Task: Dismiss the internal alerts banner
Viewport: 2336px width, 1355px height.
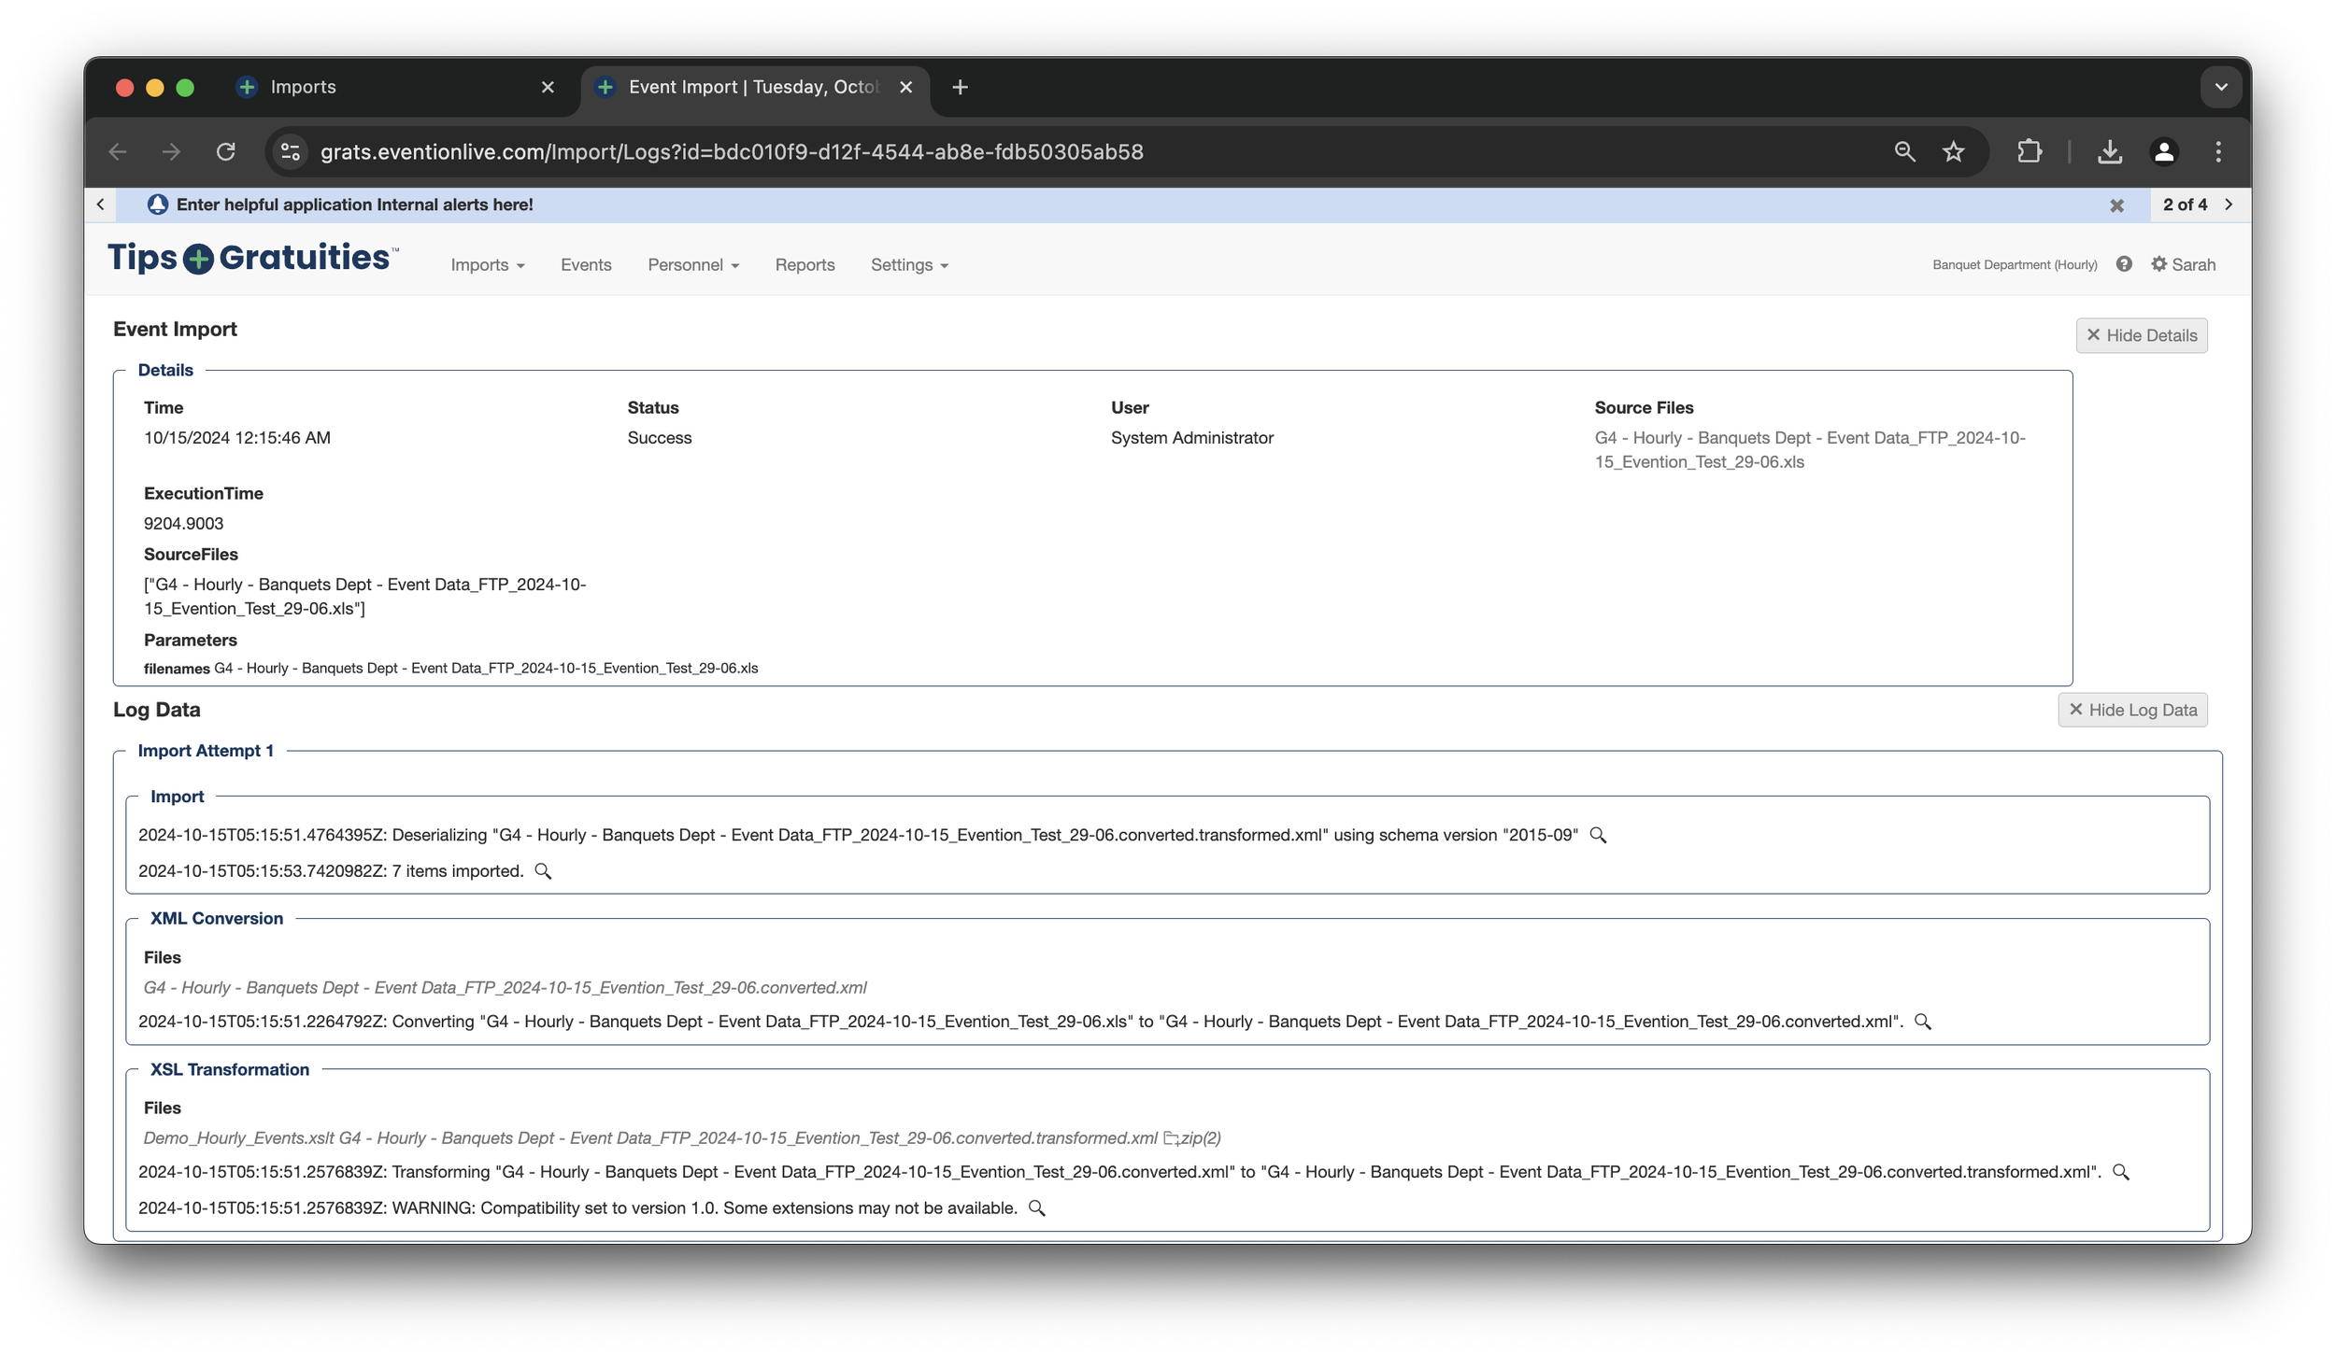Action: [2116, 205]
